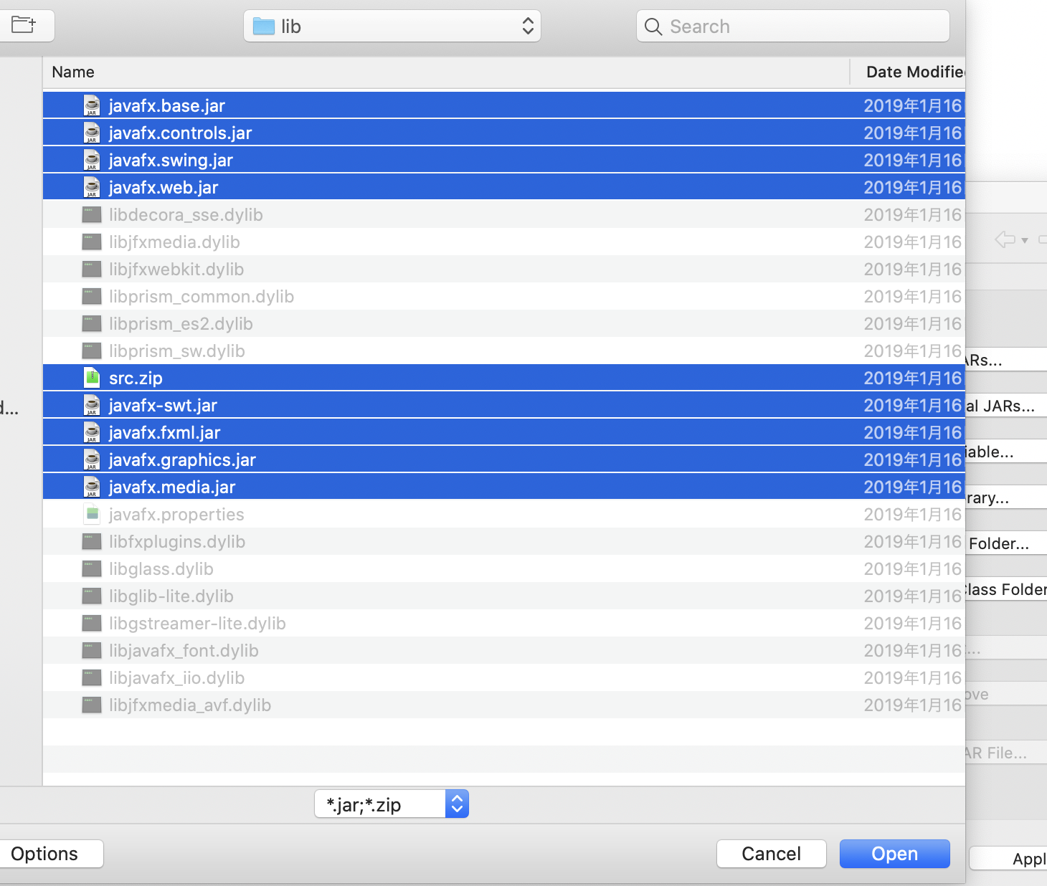The height and width of the screenshot is (886, 1047).
Task: Click the javafx.graphics.jar file name
Action: click(x=182, y=459)
